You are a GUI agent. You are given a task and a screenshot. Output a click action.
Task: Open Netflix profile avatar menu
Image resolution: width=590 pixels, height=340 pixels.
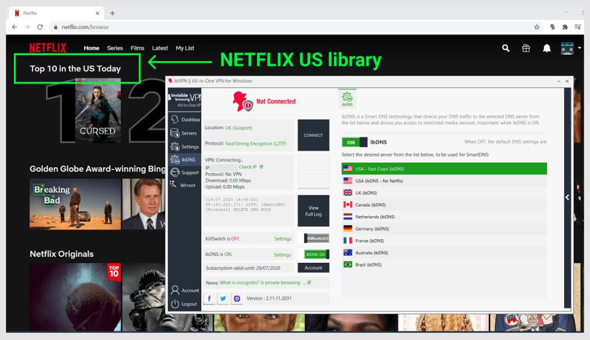[x=568, y=48]
